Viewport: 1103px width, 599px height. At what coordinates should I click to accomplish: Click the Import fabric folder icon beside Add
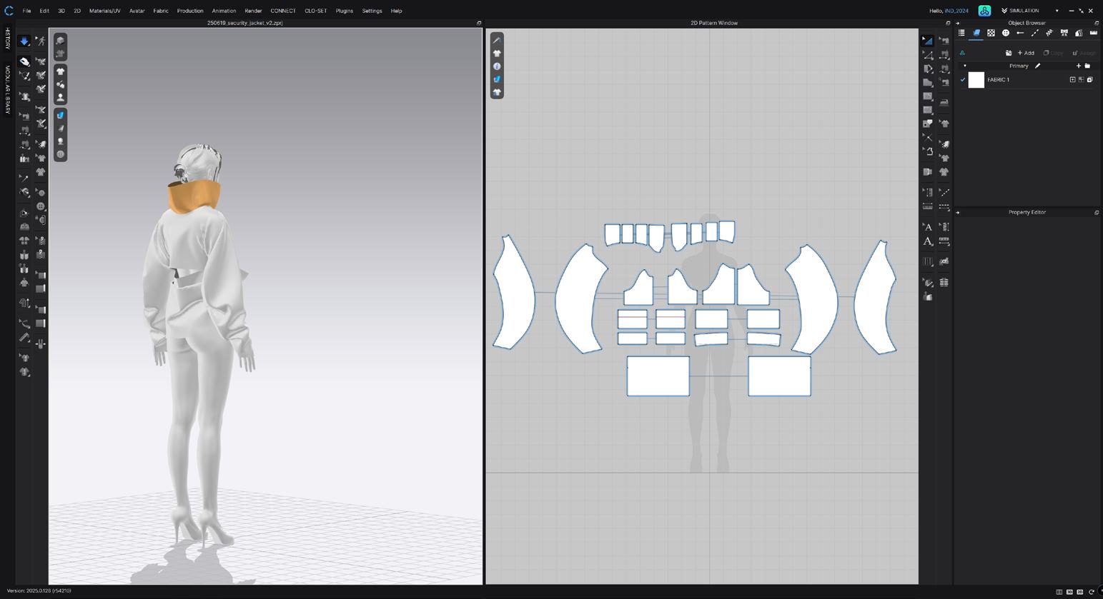[x=1009, y=53]
